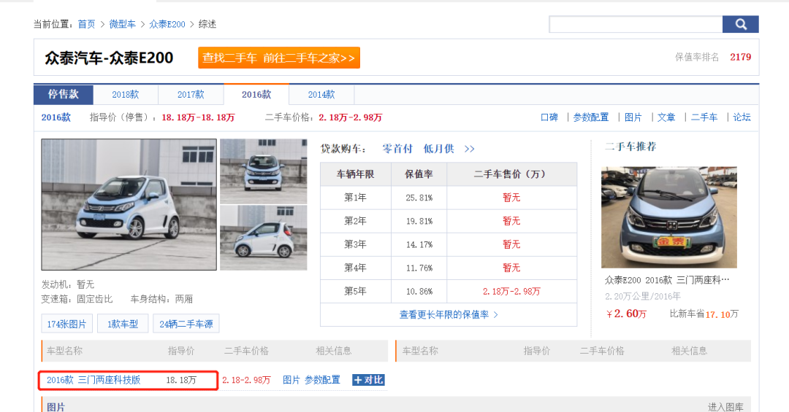The height and width of the screenshot is (412, 789).
Task: Click 暂无 in the 第4年 row
Action: [x=511, y=268]
